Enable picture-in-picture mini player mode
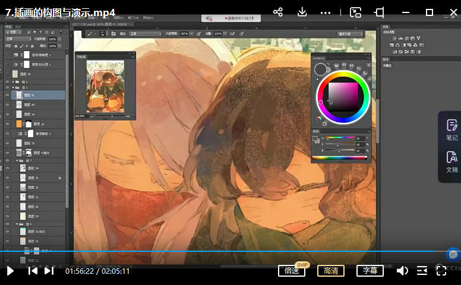The height and width of the screenshot is (285, 461). click(x=355, y=12)
